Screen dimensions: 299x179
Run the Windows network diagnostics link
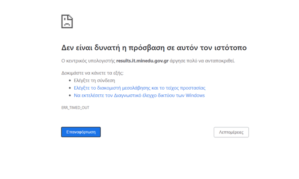coord(139,96)
